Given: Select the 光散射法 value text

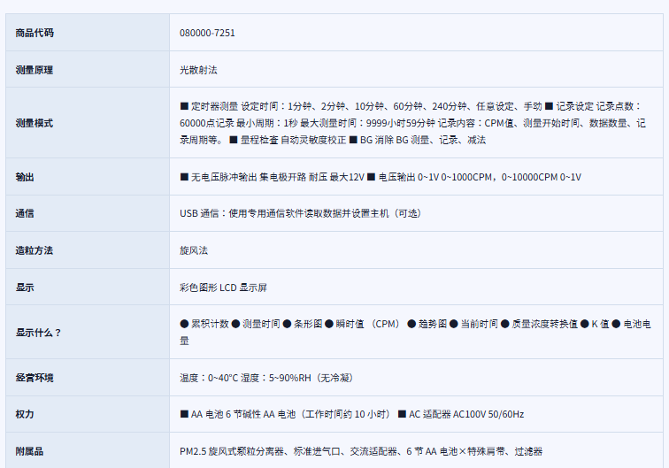Looking at the screenshot, I should tap(198, 69).
